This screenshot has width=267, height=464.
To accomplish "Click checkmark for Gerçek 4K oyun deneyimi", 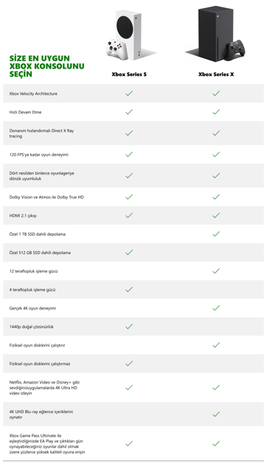I will [x=216, y=308].
